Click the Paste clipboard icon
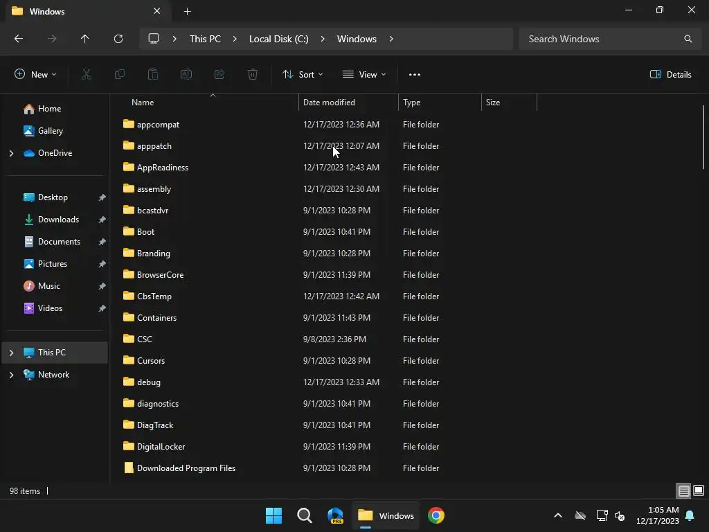 coord(153,74)
